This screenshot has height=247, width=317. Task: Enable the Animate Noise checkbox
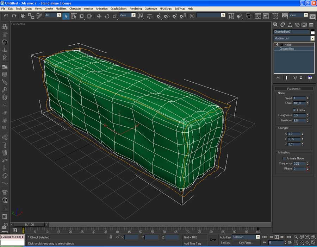click(284, 158)
